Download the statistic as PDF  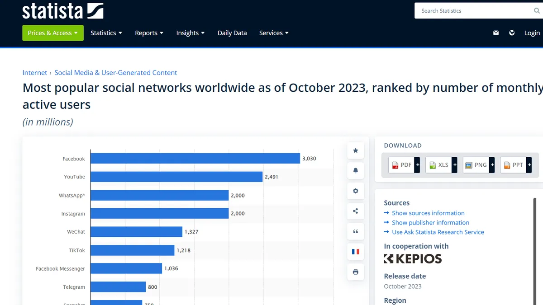point(405,165)
